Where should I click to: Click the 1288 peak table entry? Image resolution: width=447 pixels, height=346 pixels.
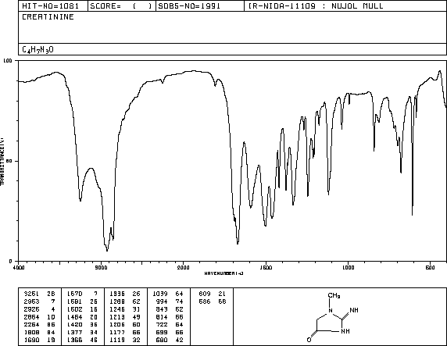[125, 301]
